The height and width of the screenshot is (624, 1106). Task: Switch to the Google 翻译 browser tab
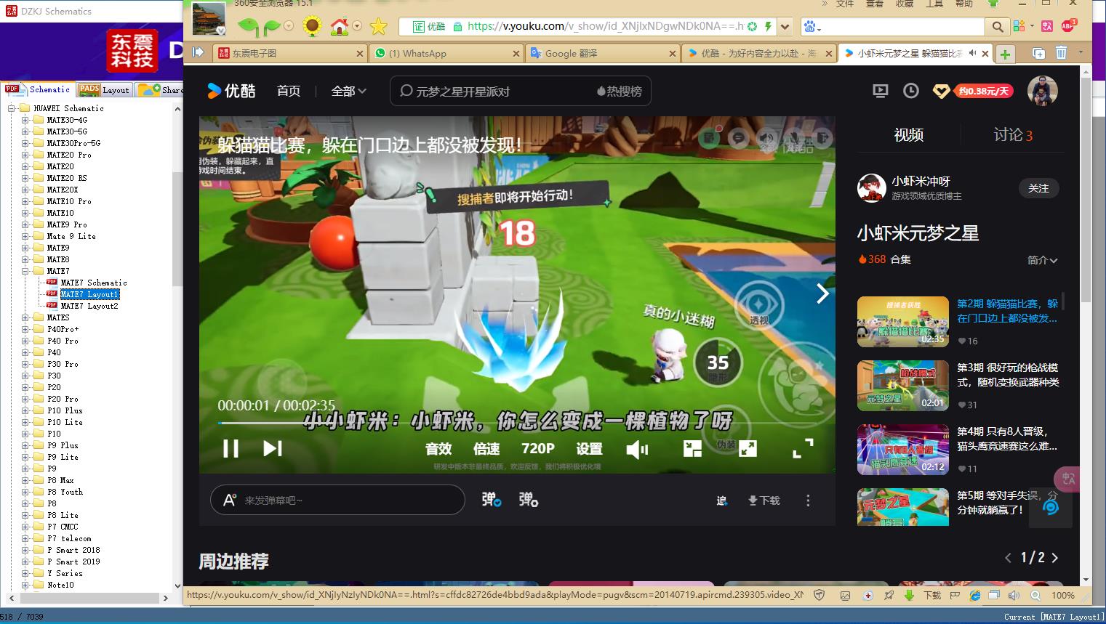[603, 53]
